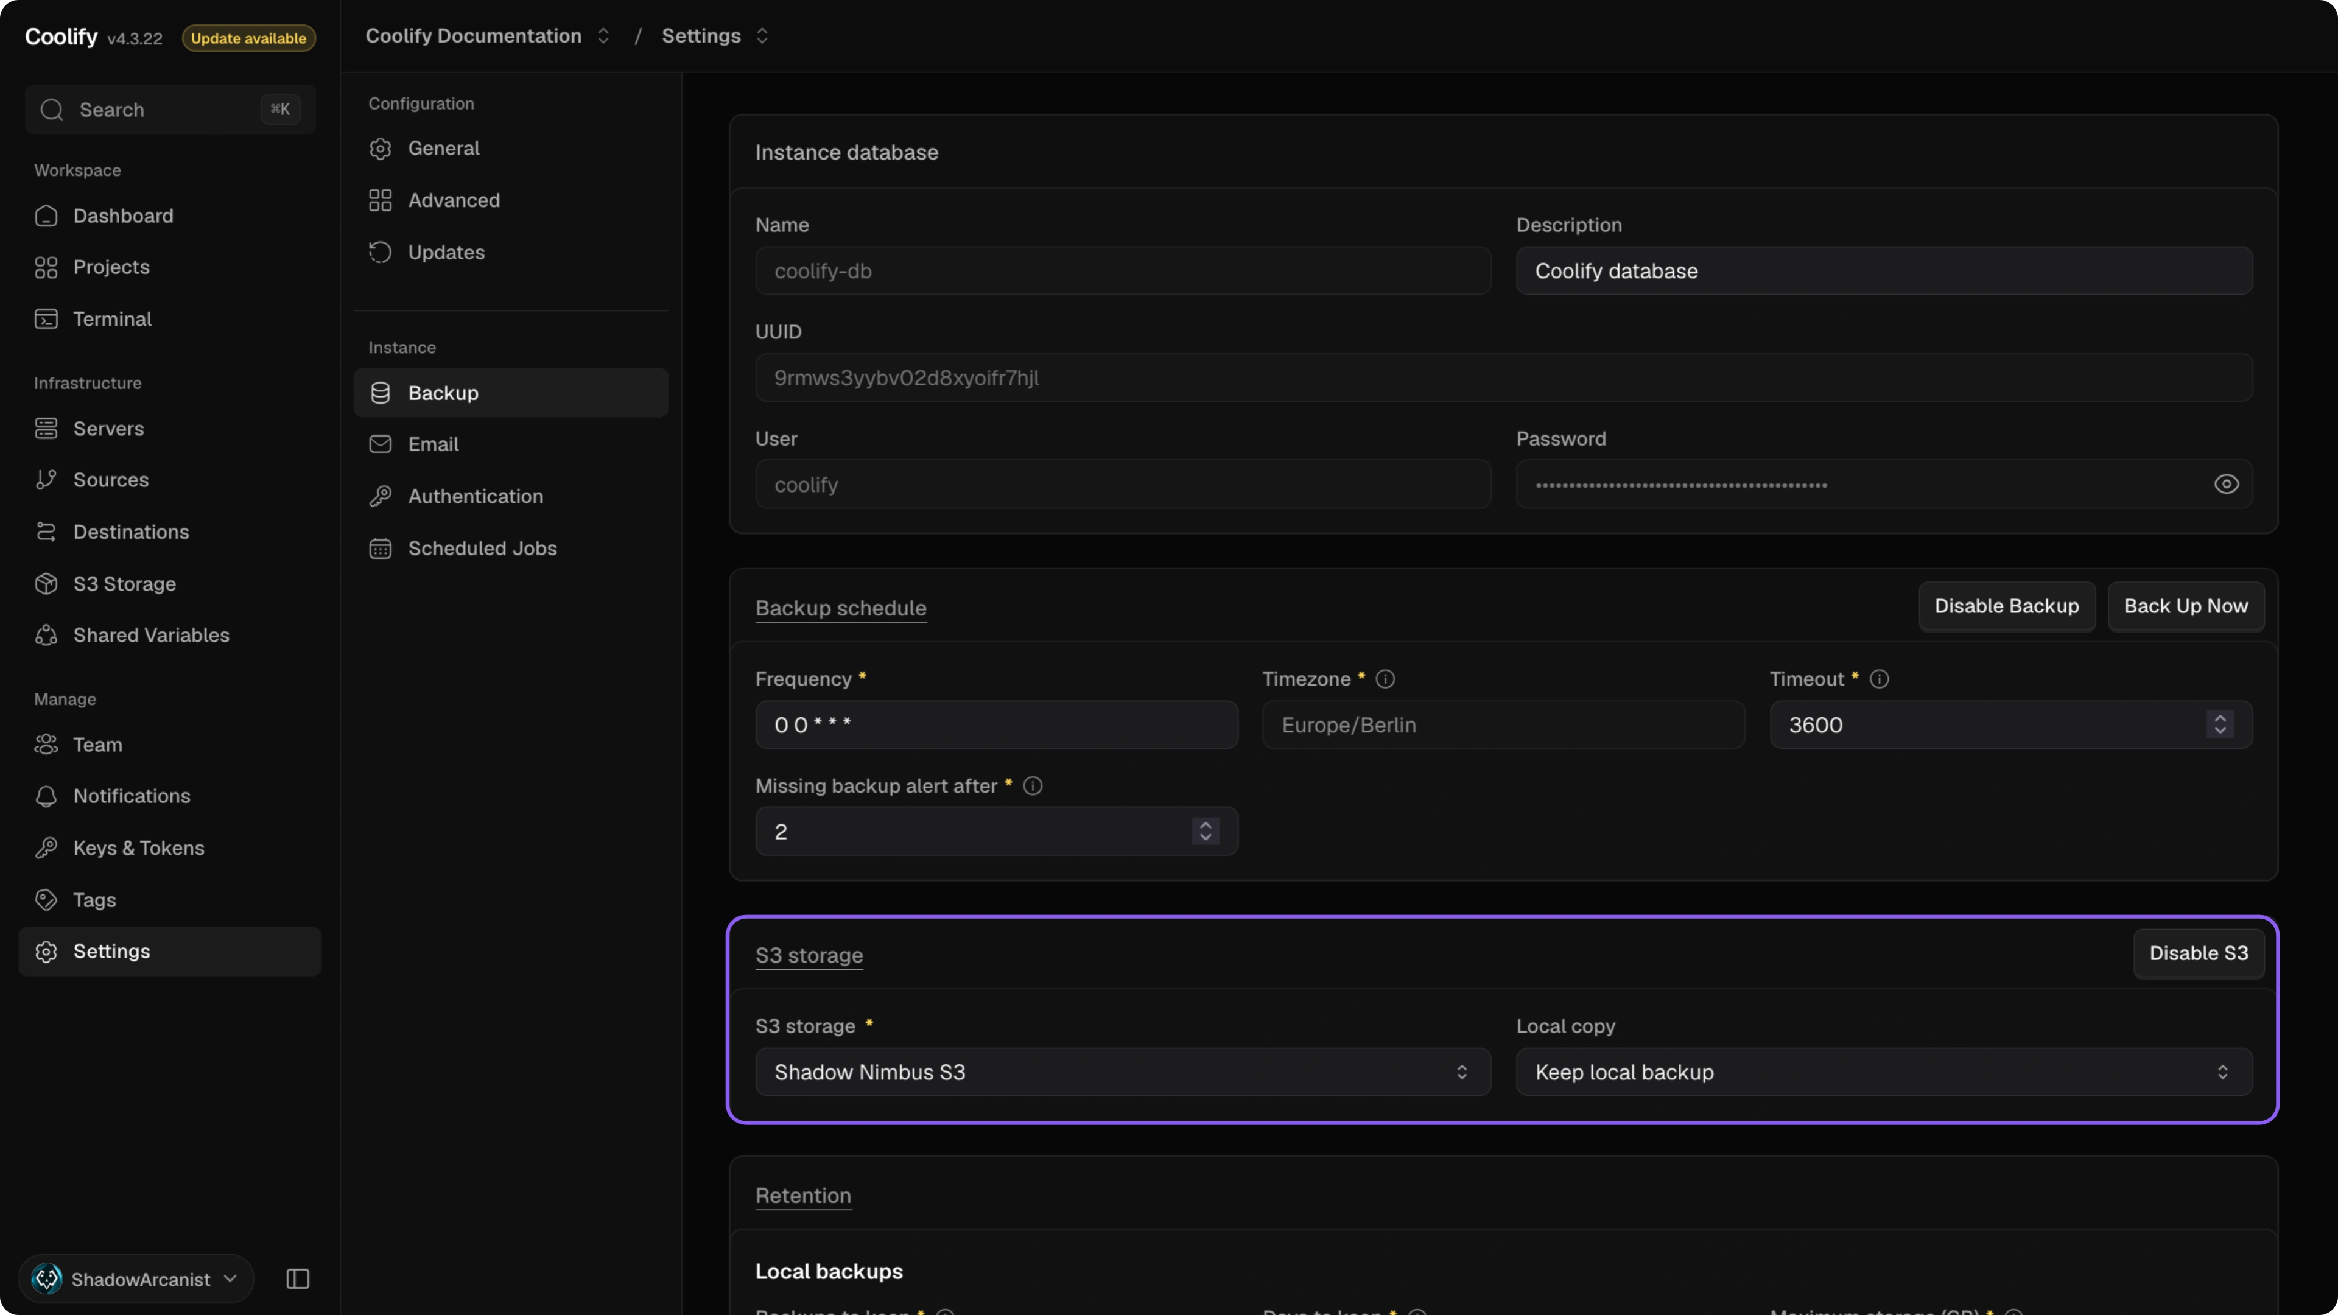
Task: Click the Missing backup alert info icon
Action: [1032, 786]
